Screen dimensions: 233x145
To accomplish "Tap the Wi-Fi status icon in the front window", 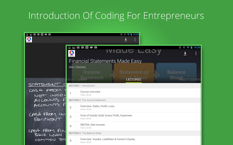I will point(188,47).
